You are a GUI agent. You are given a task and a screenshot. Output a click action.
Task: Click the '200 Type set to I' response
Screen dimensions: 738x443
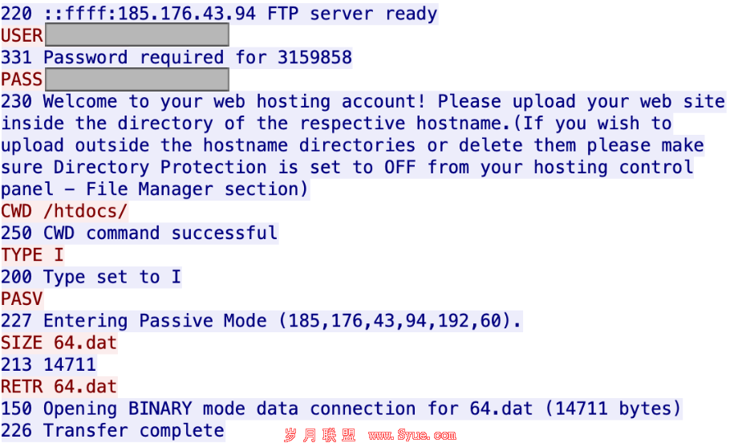pyautogui.click(x=91, y=277)
